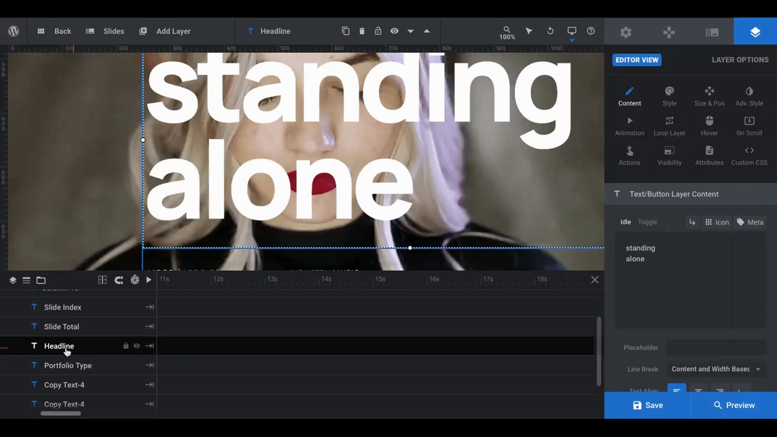Switch to the navigation options tab
Image resolution: width=777 pixels, height=437 pixels.
(x=669, y=32)
